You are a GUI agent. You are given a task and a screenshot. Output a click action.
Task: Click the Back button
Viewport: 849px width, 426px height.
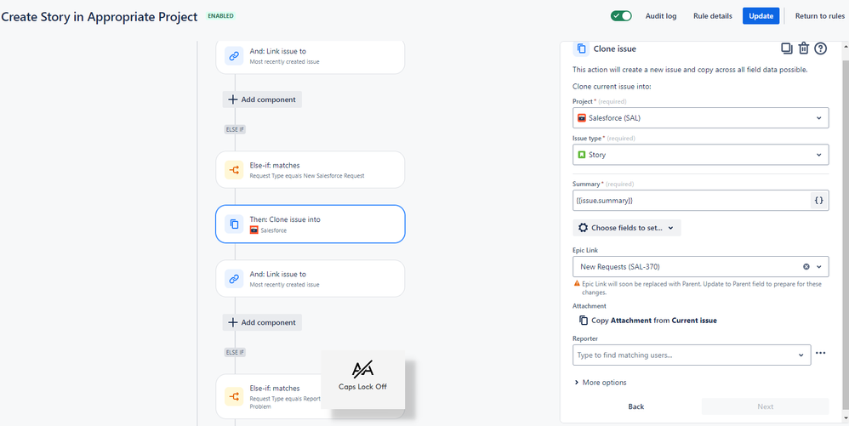click(x=636, y=406)
